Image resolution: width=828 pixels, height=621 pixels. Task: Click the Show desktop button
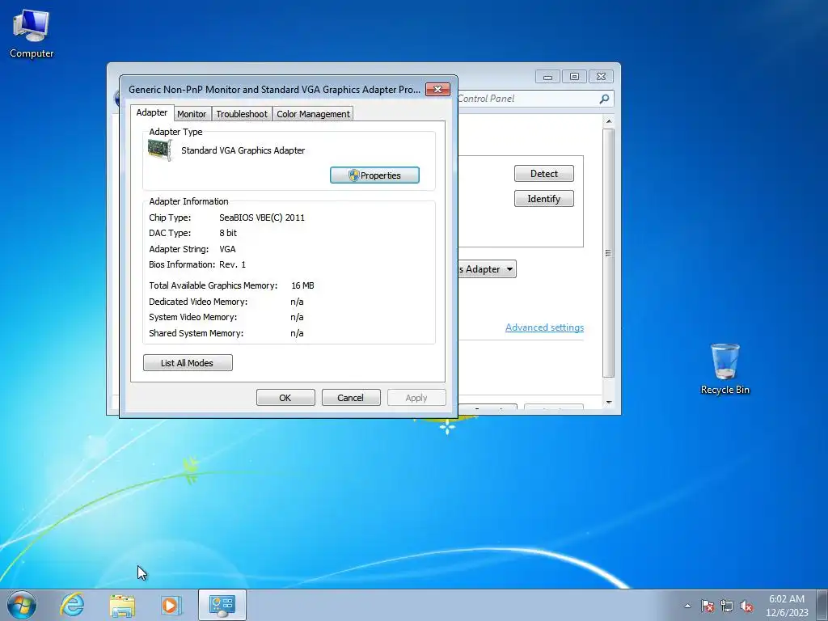pyautogui.click(x=822, y=605)
